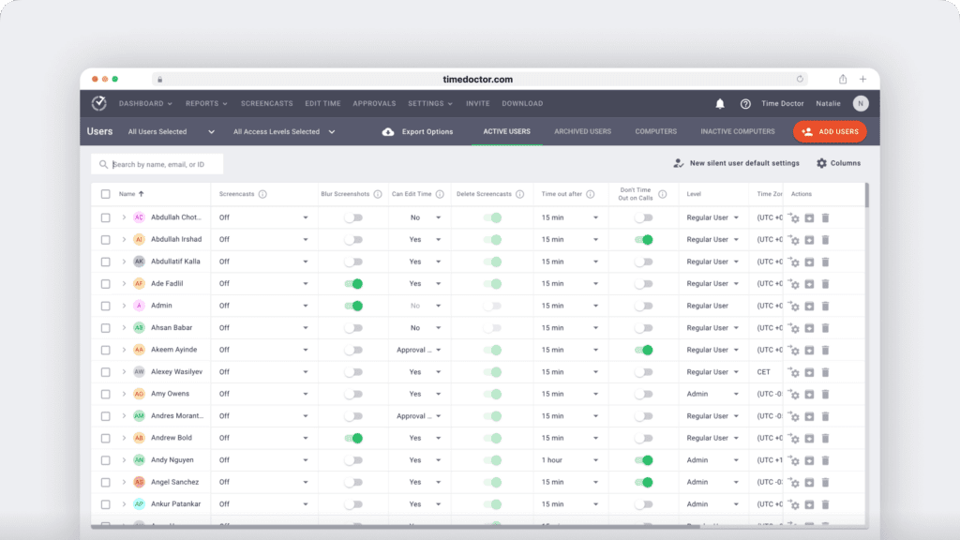This screenshot has height=540, width=960.
Task: Click the Time Doctor logo icon
Action: click(x=99, y=103)
